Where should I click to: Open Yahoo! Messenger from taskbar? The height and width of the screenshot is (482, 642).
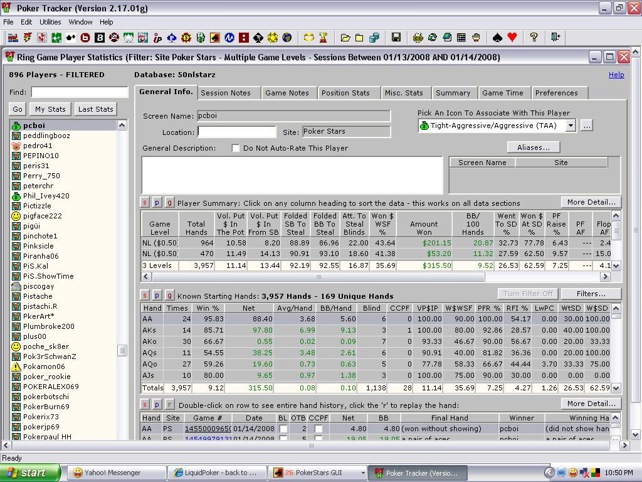coord(116,473)
